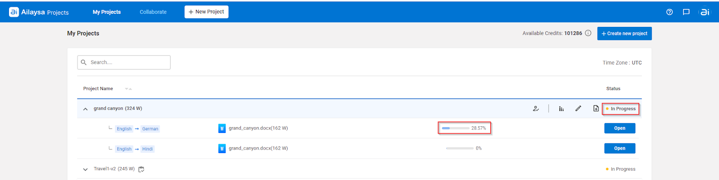
Task: Switch to My Projects tab
Action: (x=107, y=12)
